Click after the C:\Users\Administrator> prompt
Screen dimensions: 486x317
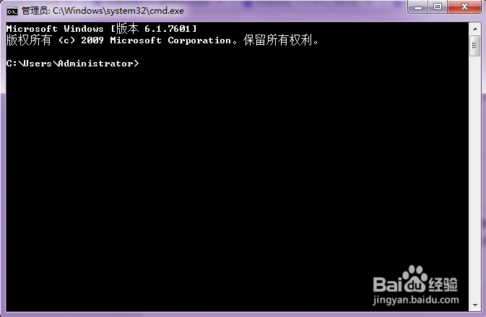tap(146, 64)
